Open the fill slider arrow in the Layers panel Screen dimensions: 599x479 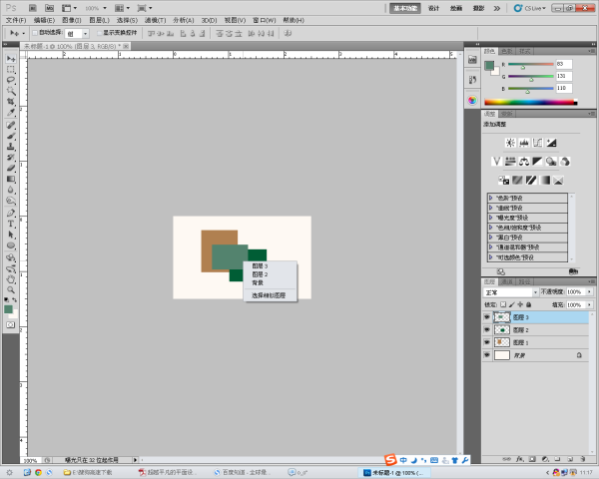coord(589,304)
